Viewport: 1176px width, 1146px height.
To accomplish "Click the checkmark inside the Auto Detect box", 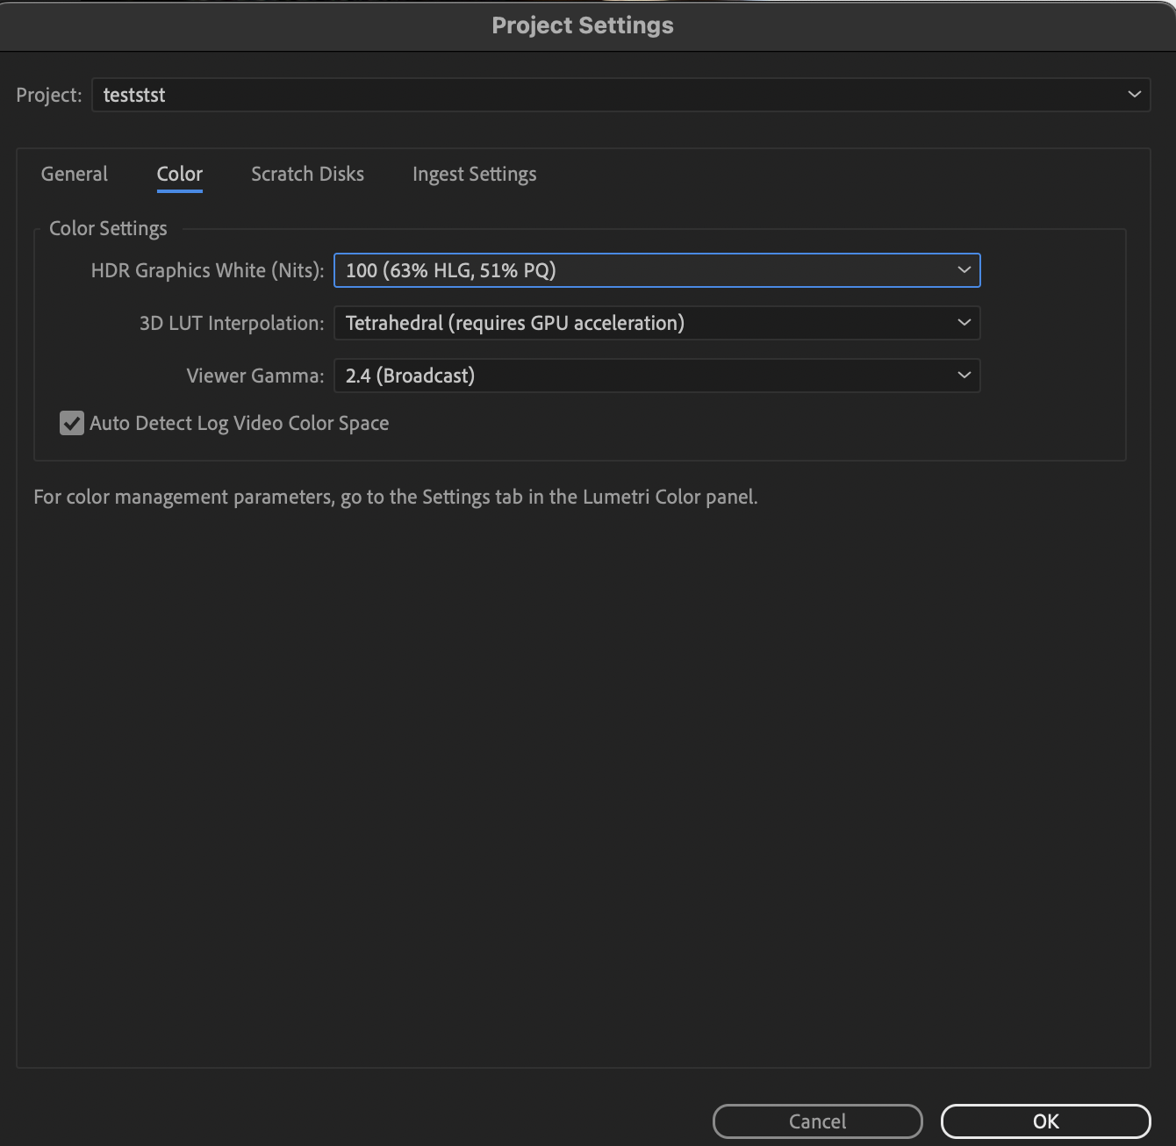I will 71,423.
